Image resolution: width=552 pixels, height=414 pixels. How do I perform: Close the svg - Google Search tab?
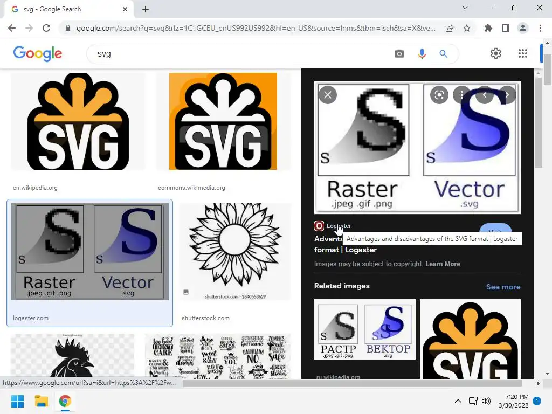point(125,9)
